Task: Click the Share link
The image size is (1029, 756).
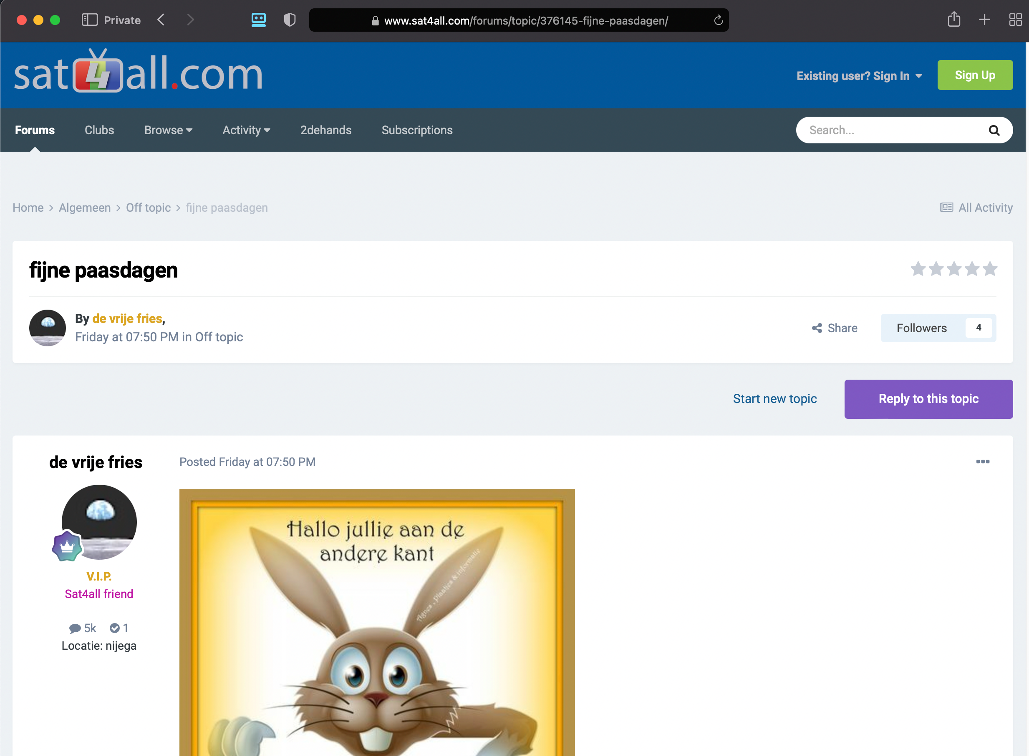Action: tap(834, 328)
